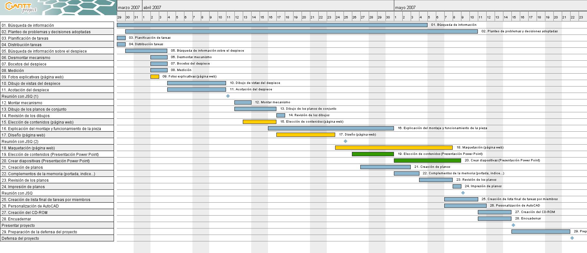Select task row 'Defensa del proyecto'
The width and height of the screenshot is (587, 253).
pyautogui.click(x=57, y=238)
